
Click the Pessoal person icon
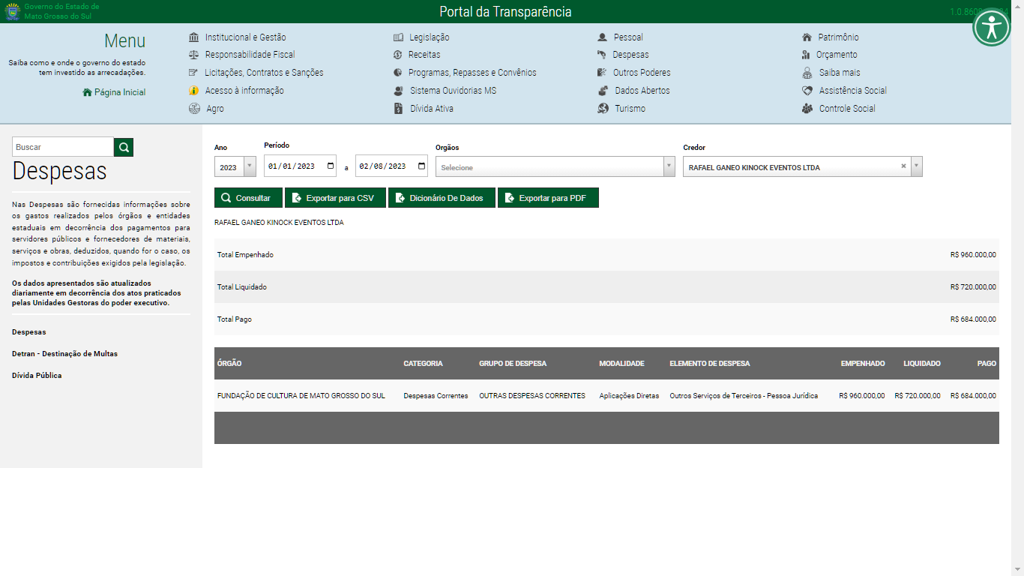tap(602, 37)
